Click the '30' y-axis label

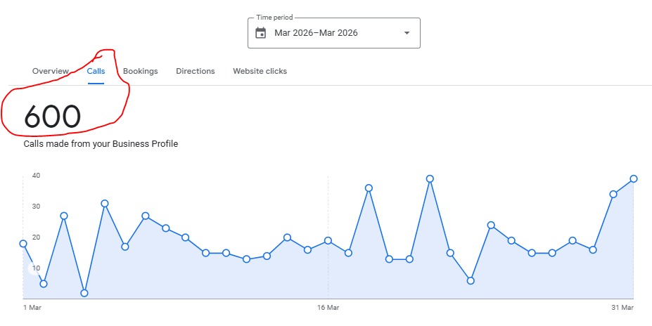point(36,207)
